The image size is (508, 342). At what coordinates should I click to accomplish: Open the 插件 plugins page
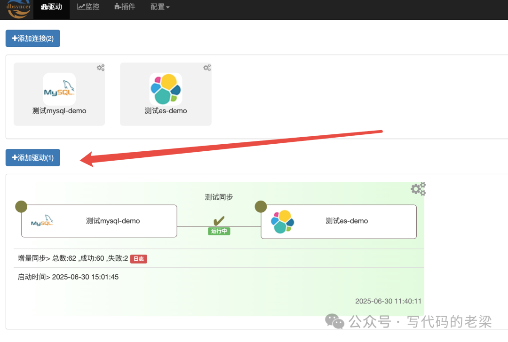(125, 7)
